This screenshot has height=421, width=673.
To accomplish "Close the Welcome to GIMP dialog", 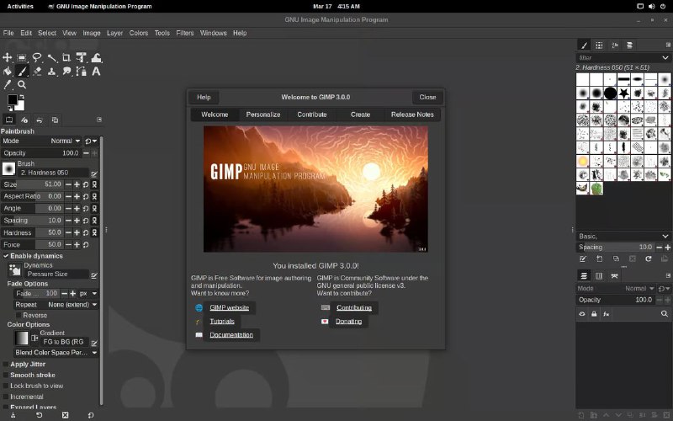I will click(427, 97).
